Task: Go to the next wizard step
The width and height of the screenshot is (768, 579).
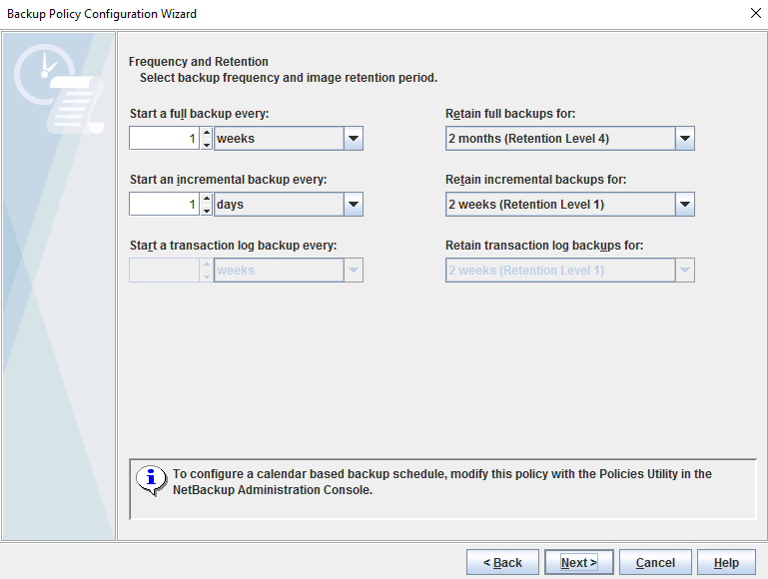Action: pyautogui.click(x=579, y=563)
